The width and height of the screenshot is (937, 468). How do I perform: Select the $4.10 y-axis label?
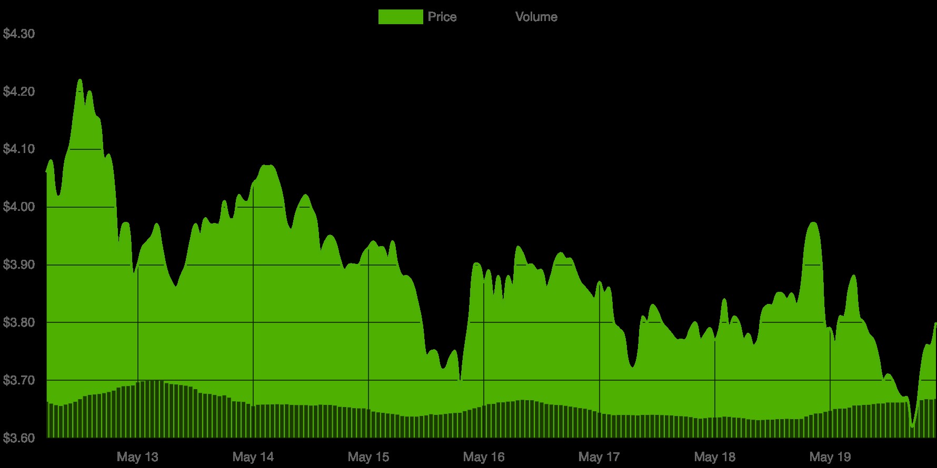coord(19,149)
